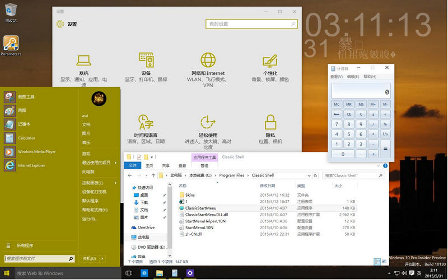Open Explorer Manage tab
Screen dimensions: 448x280
coord(204,165)
